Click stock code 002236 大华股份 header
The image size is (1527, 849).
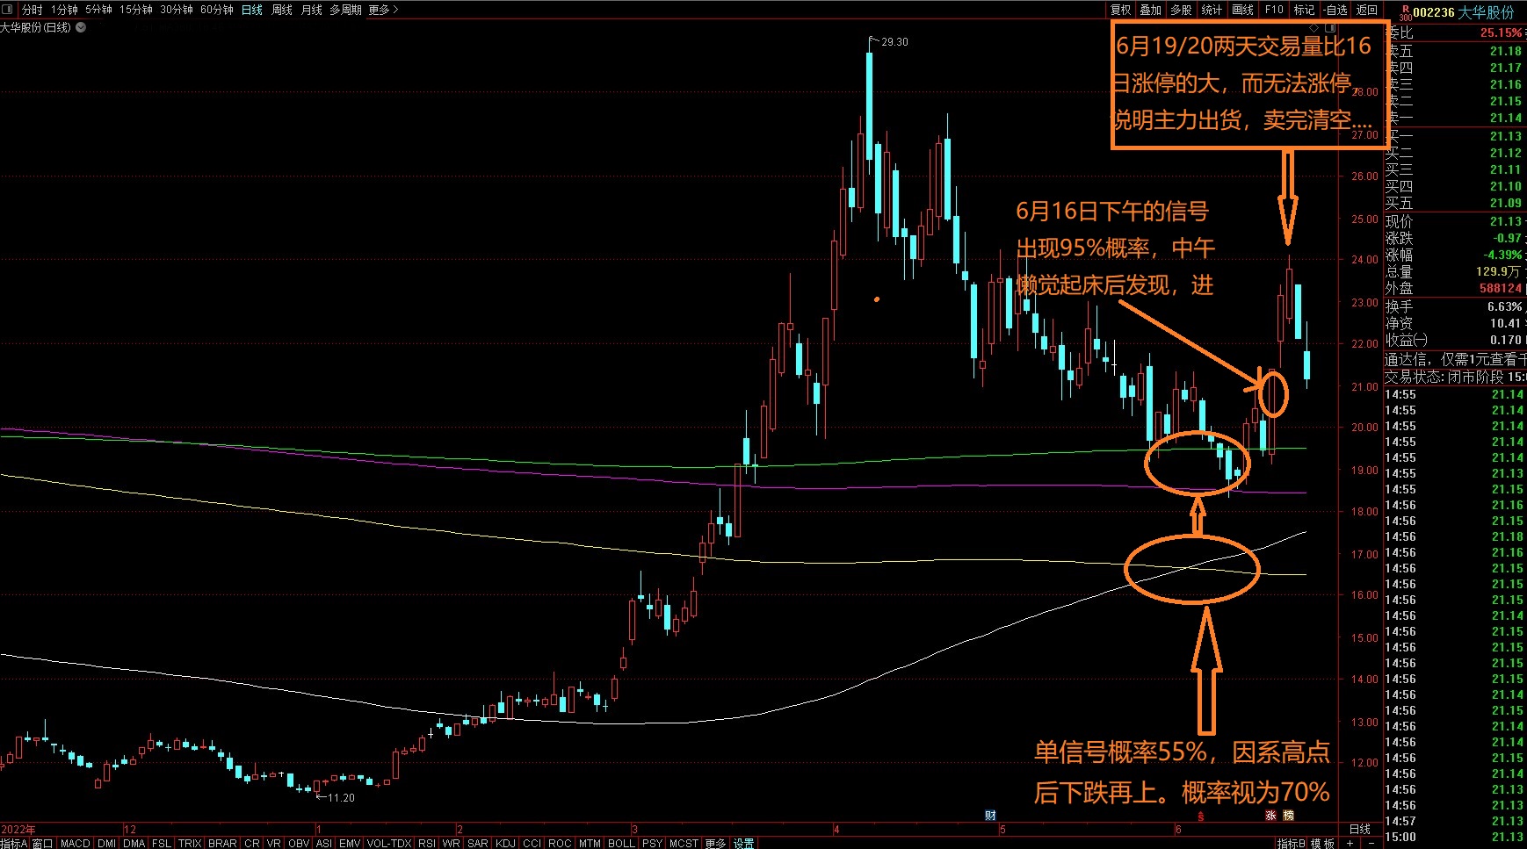(x=1464, y=12)
